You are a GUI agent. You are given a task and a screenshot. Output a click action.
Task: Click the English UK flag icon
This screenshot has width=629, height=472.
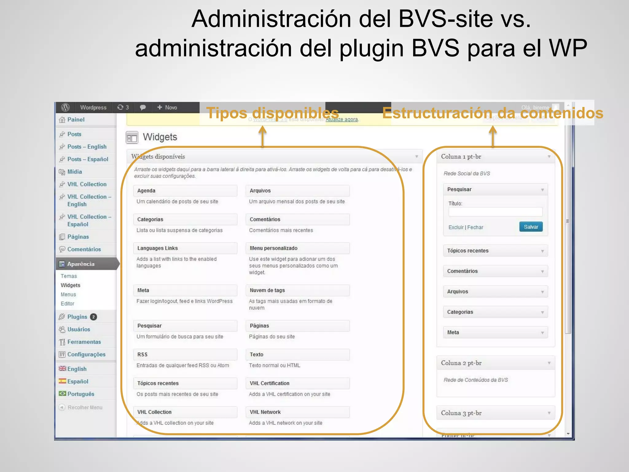(x=62, y=368)
